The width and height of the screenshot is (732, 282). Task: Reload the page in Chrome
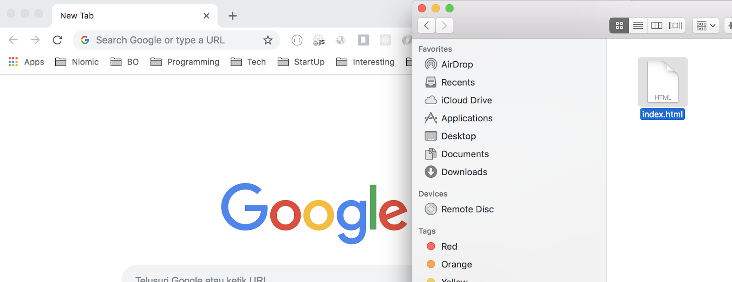[x=57, y=40]
